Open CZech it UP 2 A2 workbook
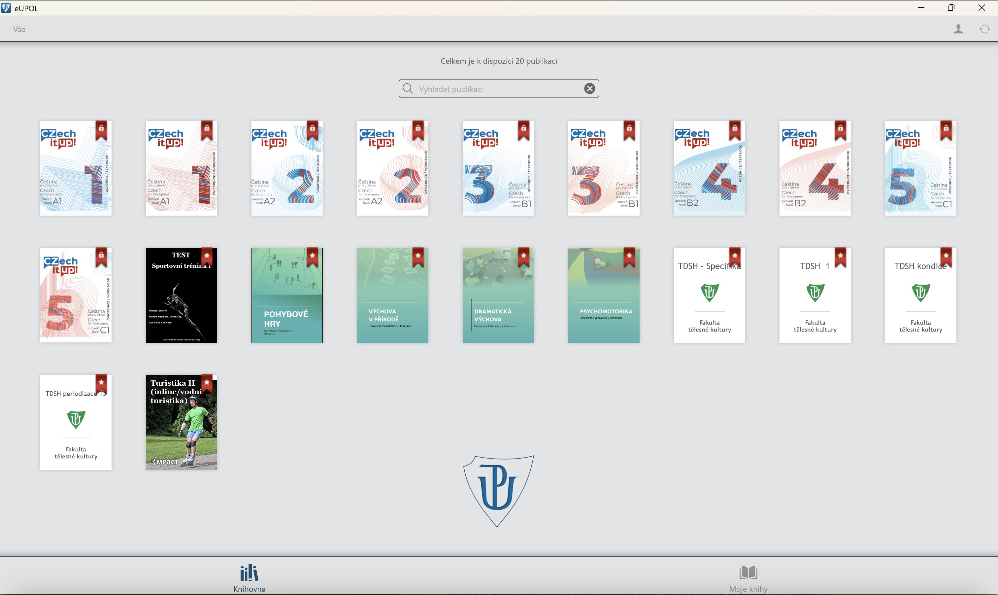 392,168
